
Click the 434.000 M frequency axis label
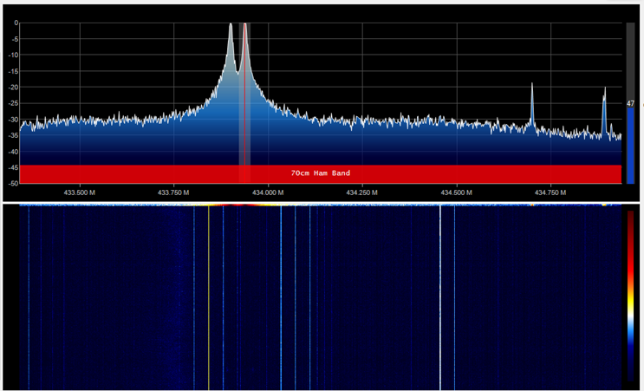[x=268, y=192]
